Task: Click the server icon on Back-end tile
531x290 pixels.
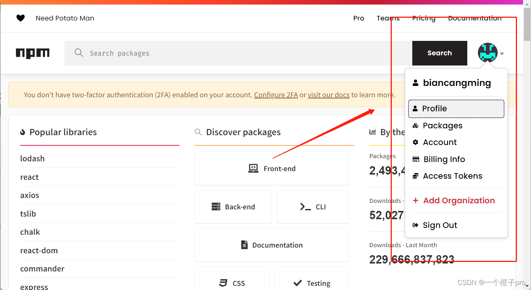Action: (216, 207)
